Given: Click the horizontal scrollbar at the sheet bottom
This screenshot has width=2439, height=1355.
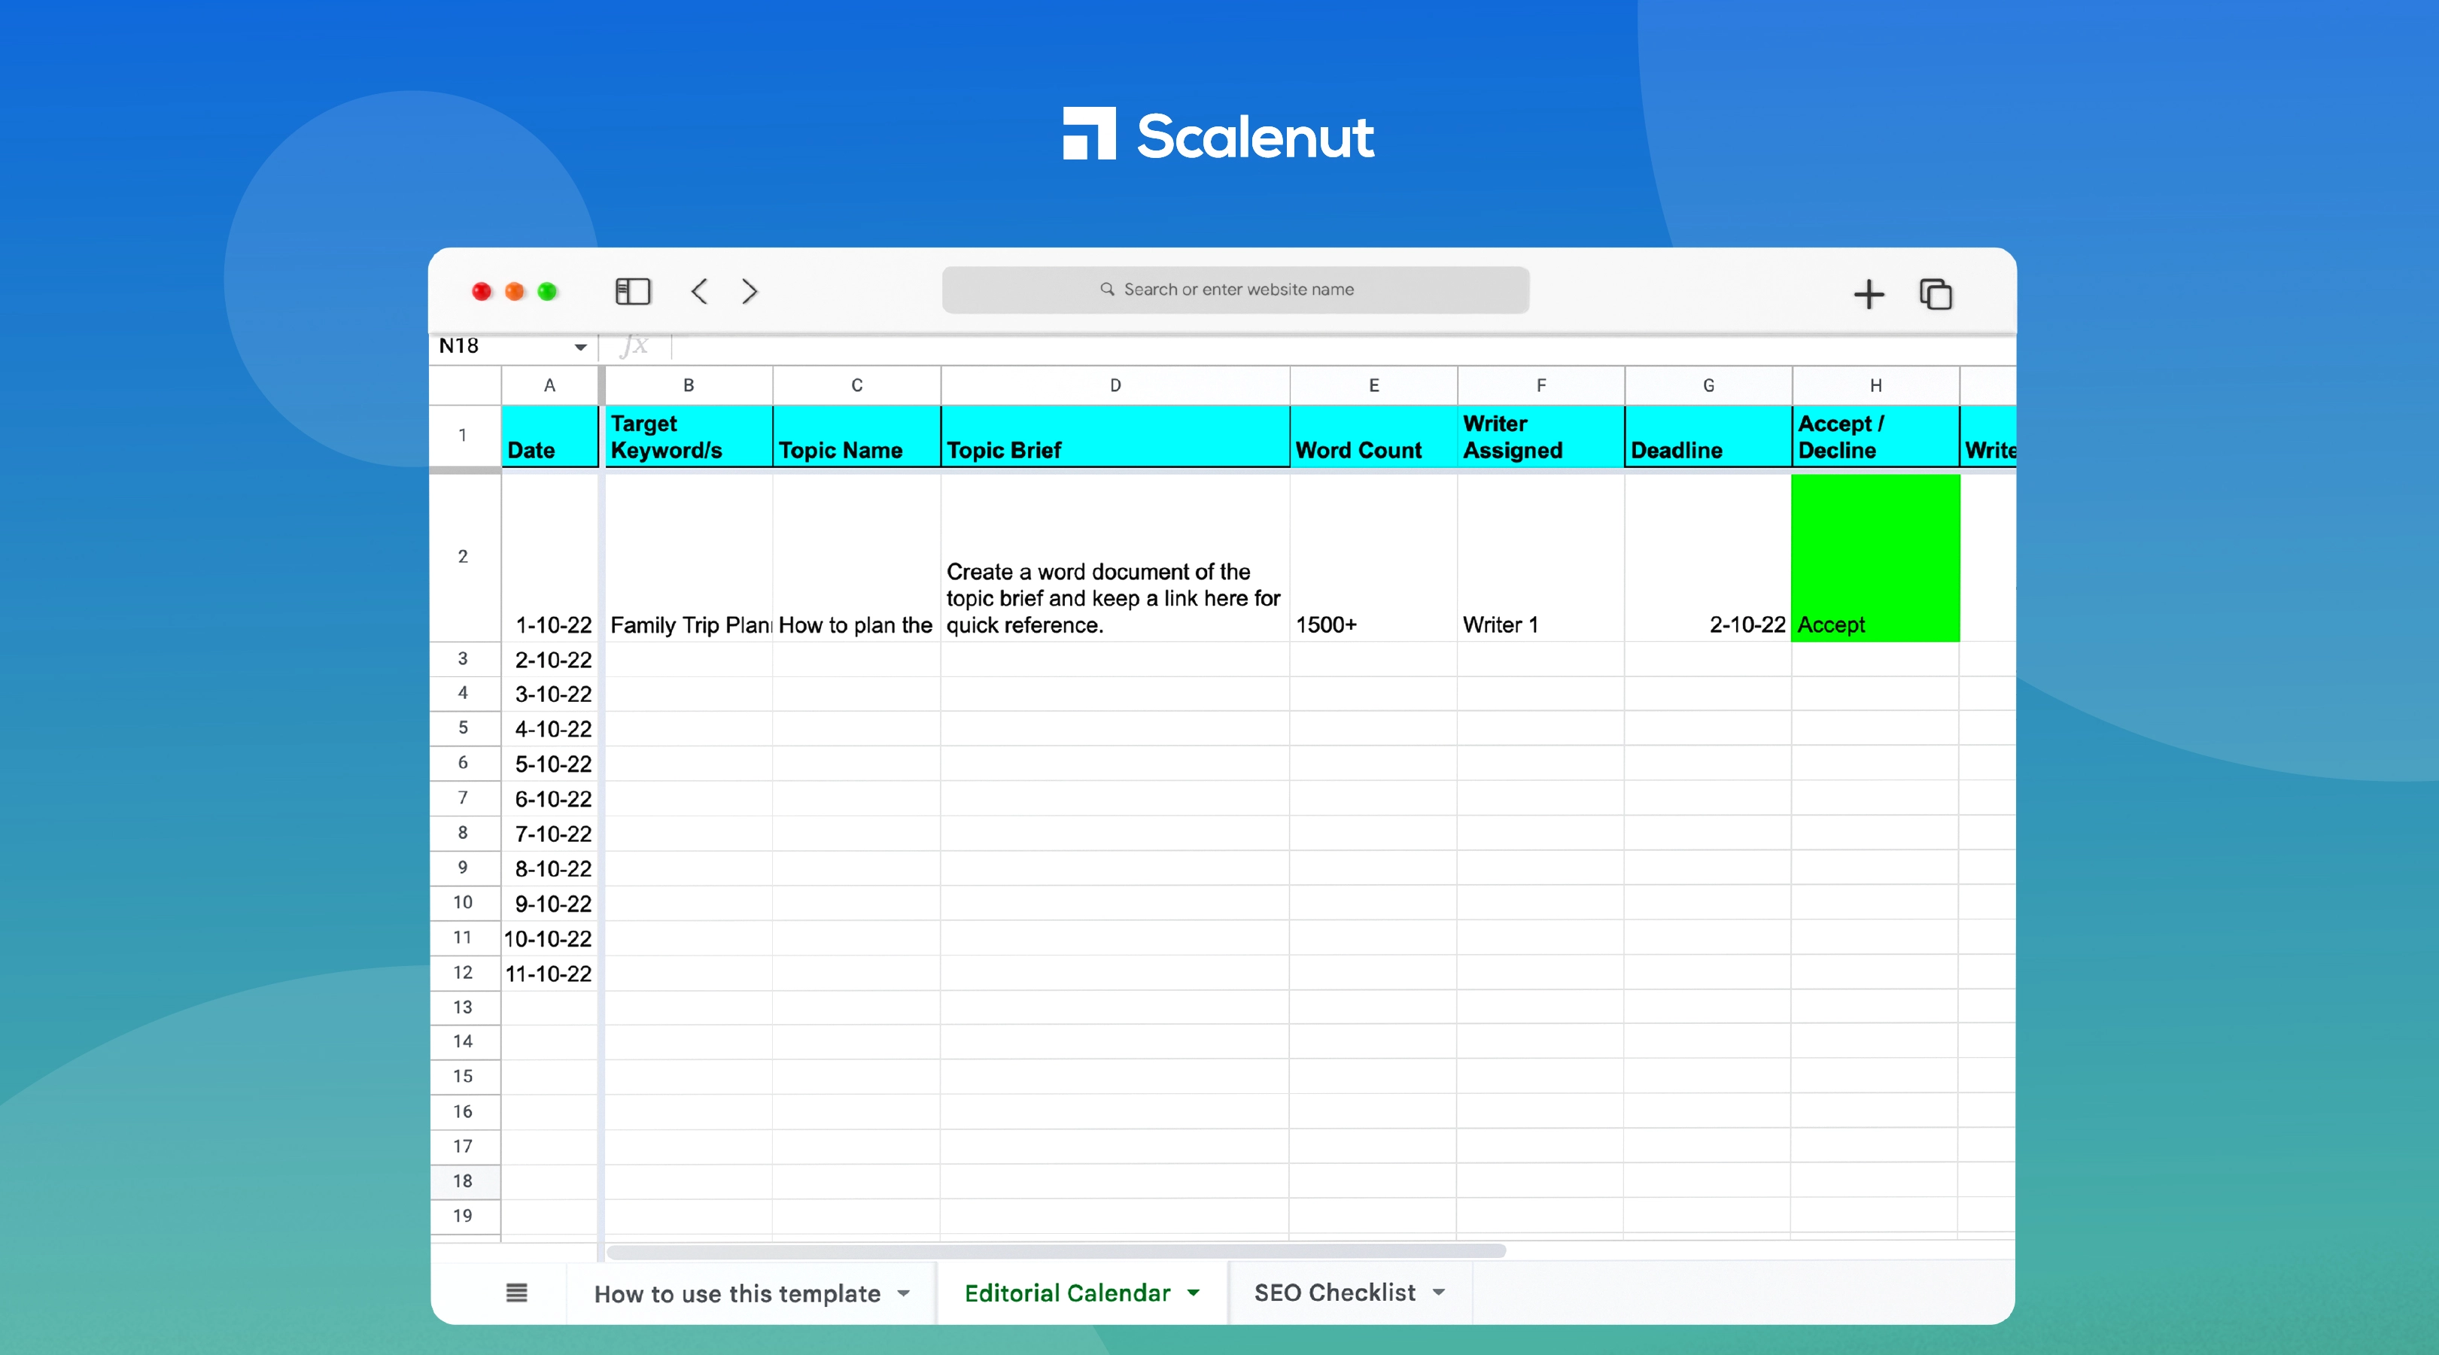Looking at the screenshot, I should click(1051, 1251).
